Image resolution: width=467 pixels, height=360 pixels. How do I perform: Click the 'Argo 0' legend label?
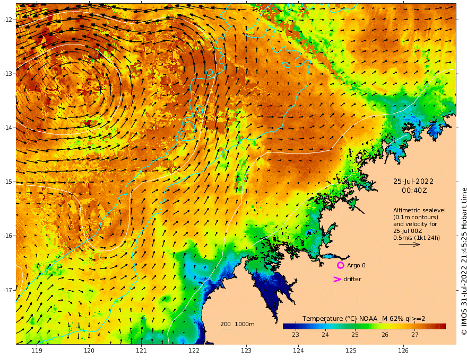[x=356, y=265]
